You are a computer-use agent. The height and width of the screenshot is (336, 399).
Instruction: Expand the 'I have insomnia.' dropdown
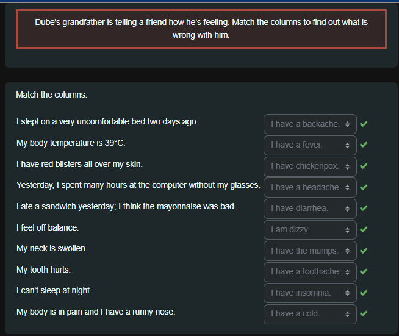tap(310, 293)
